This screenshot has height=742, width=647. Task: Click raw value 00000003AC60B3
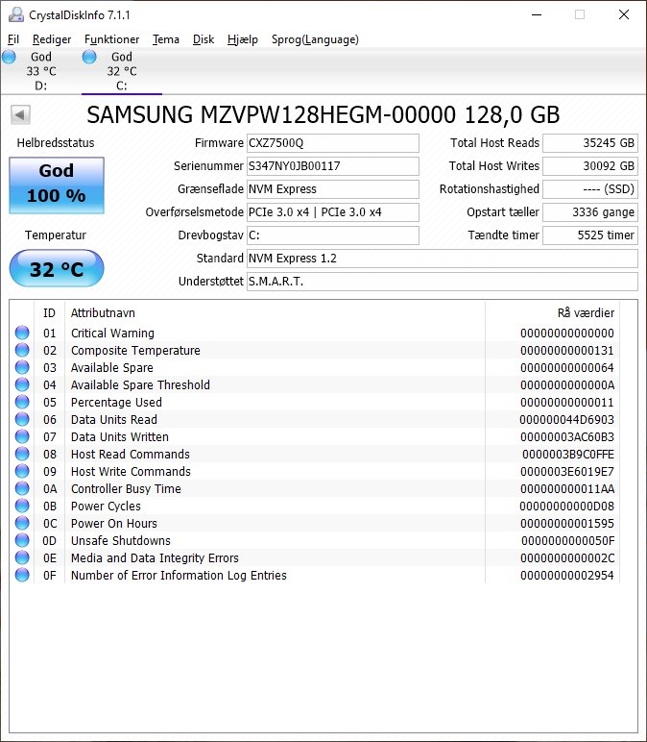(567, 436)
